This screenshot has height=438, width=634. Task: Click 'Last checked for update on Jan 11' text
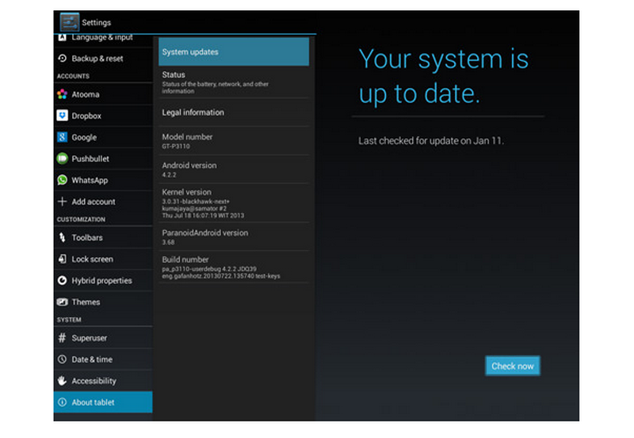coord(431,141)
